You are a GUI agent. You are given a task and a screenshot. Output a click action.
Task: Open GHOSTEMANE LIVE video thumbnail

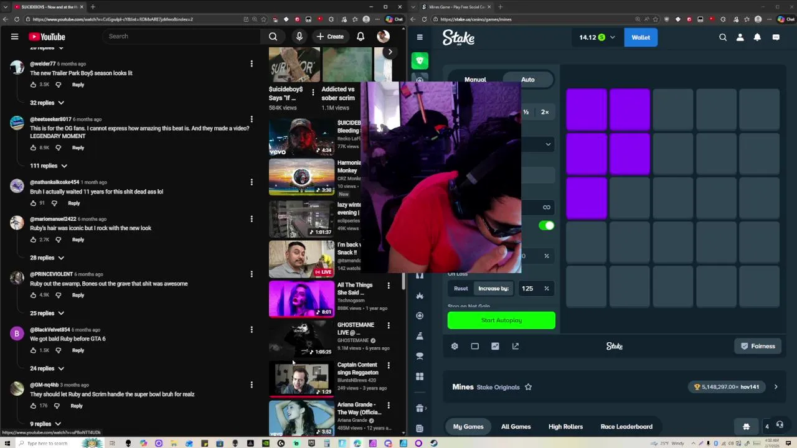(x=301, y=338)
